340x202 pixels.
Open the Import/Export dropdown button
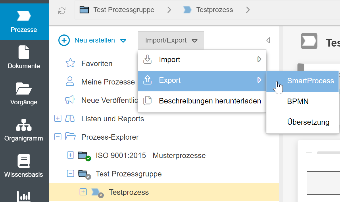pos(171,41)
